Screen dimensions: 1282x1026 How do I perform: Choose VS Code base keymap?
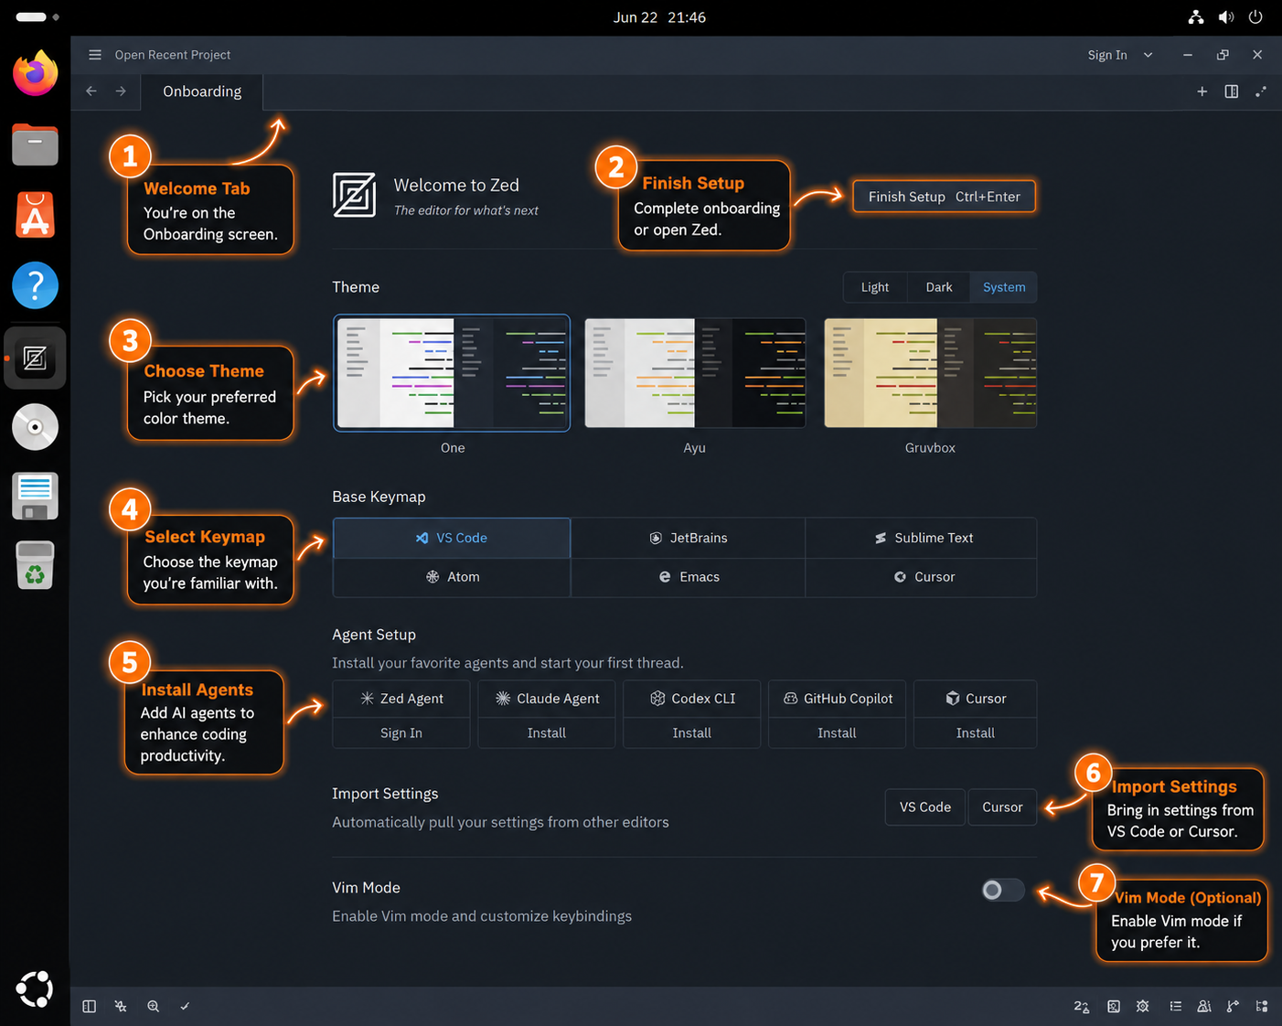coord(452,538)
